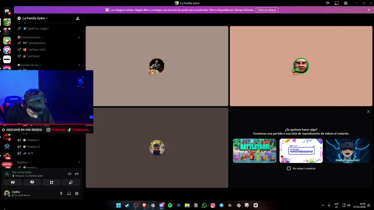Create channel in Entretenimiento category
Image resolution: width=374 pixels, height=210 pixels.
(79, 37)
